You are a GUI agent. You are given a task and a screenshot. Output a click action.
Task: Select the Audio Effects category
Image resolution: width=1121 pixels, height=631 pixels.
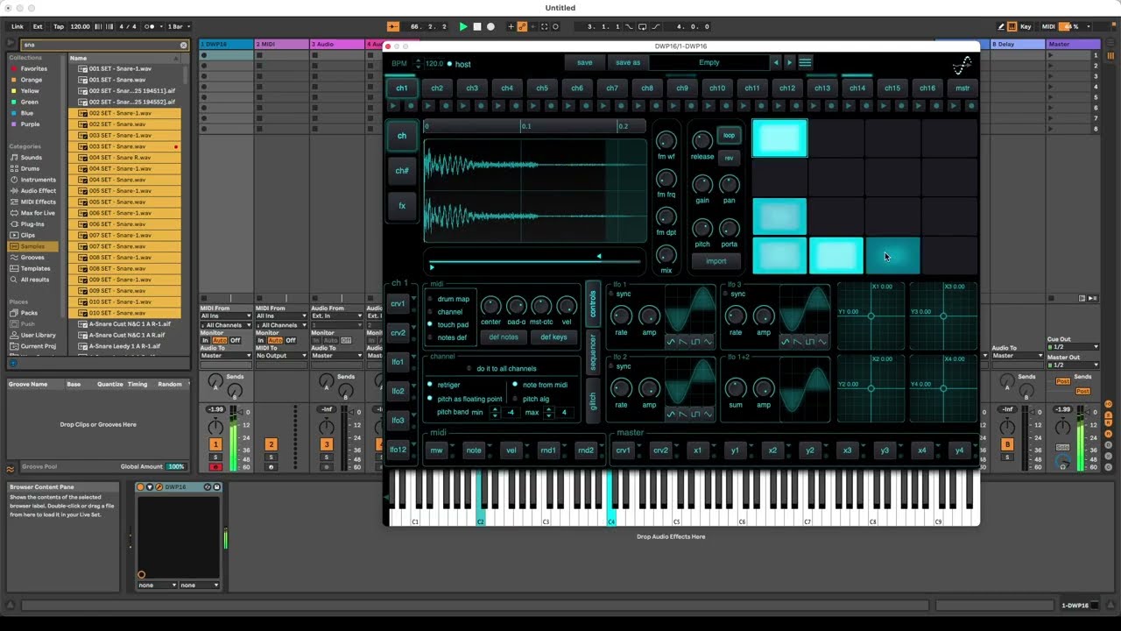coord(38,190)
